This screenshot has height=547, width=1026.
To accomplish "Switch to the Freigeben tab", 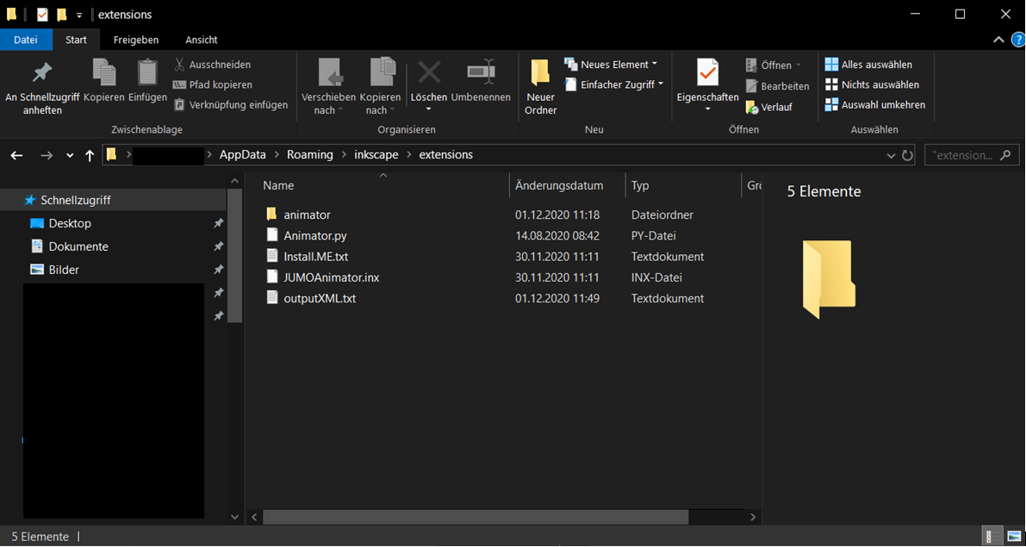I will click(x=135, y=40).
